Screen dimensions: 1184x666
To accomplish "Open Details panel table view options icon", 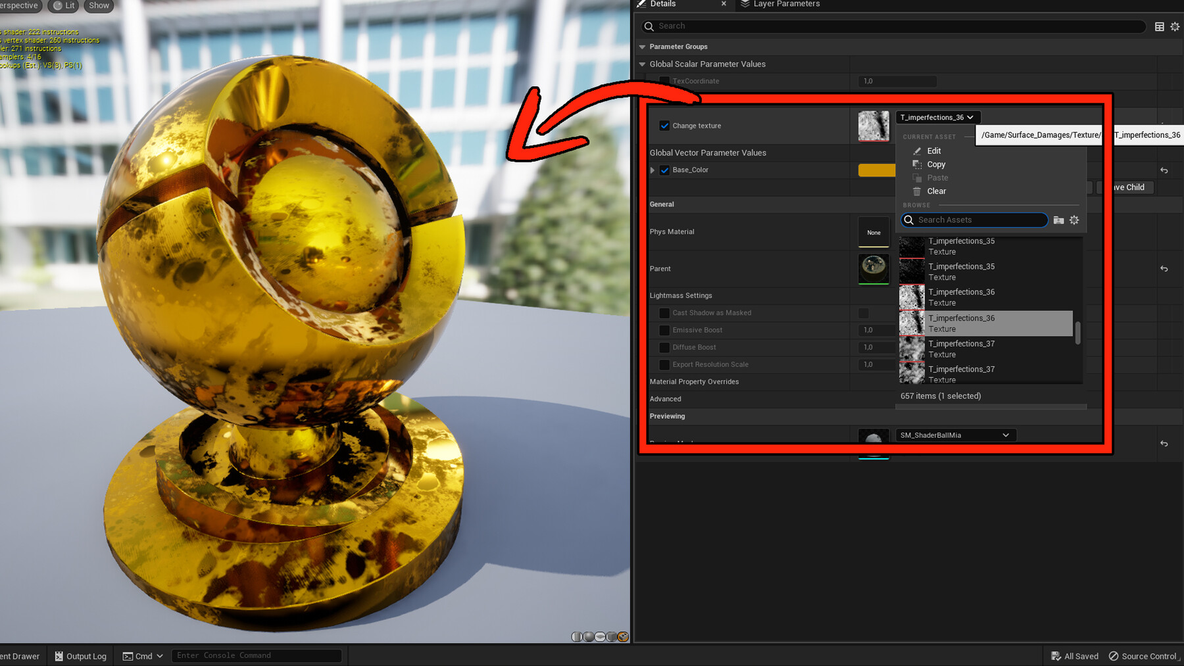I will pyautogui.click(x=1159, y=26).
